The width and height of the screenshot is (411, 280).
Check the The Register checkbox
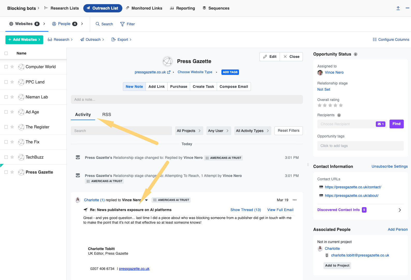click(x=6, y=127)
